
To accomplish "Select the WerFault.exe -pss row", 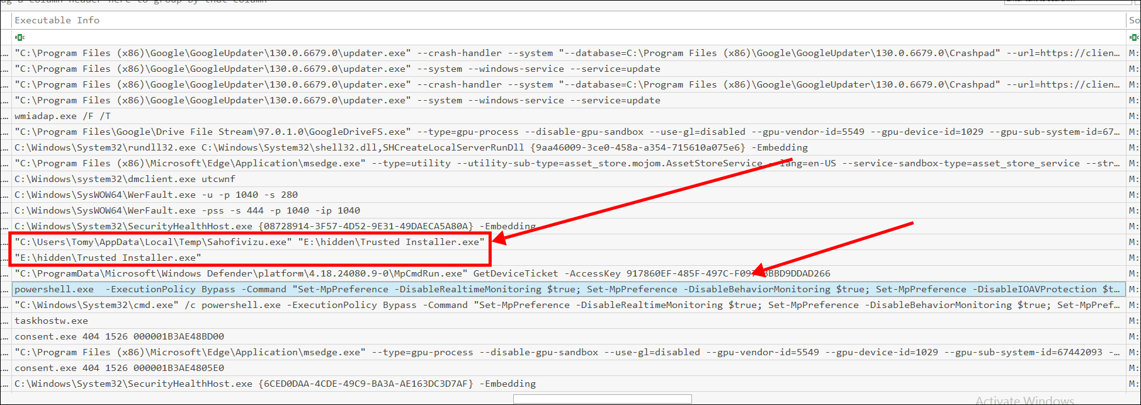I will coord(569,210).
